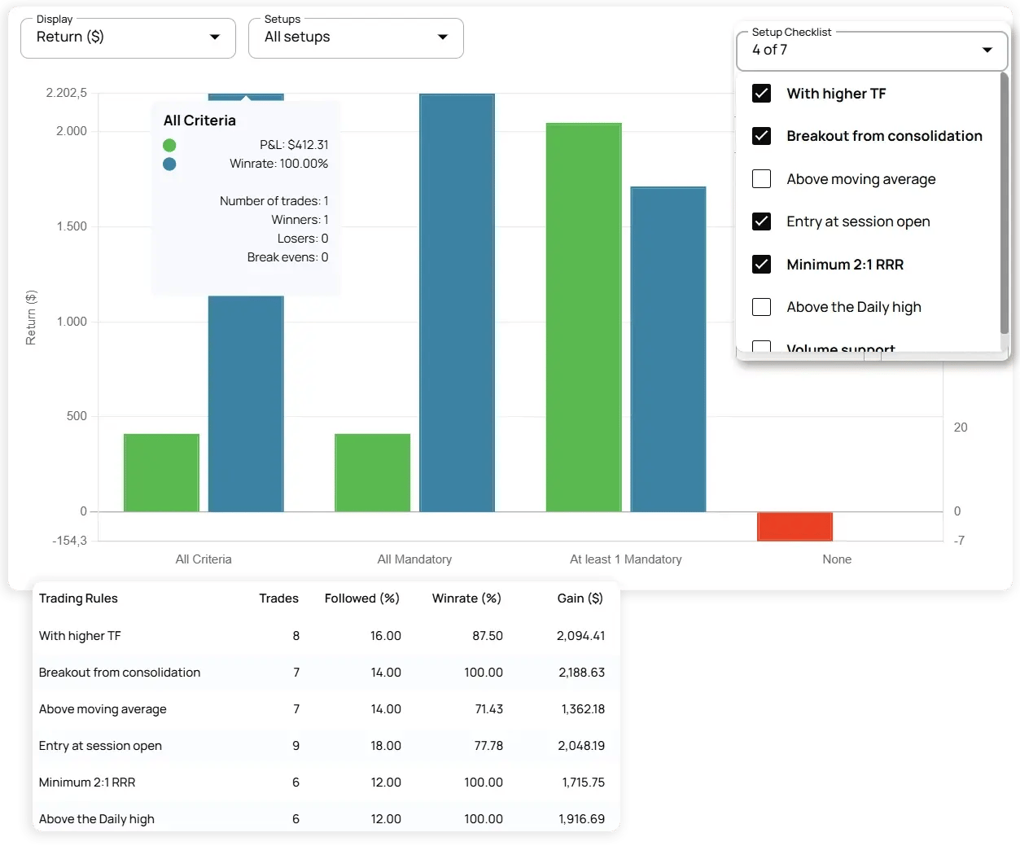Expand the Setups dropdown showing All setups
The width and height of the screenshot is (1020, 868).
356,37
